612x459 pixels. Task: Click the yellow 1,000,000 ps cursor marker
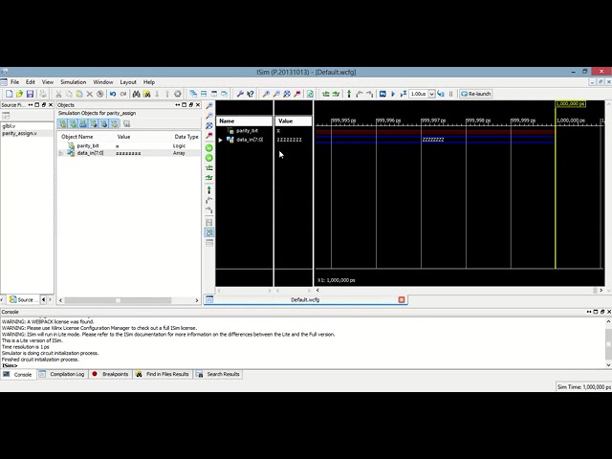(x=570, y=104)
